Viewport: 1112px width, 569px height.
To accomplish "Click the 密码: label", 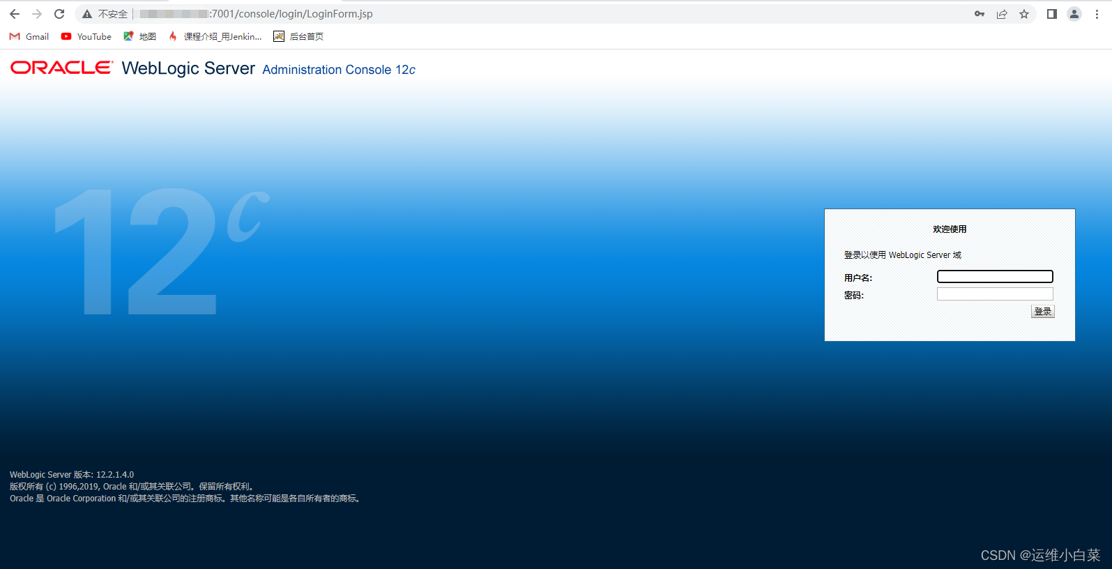I will pyautogui.click(x=854, y=295).
